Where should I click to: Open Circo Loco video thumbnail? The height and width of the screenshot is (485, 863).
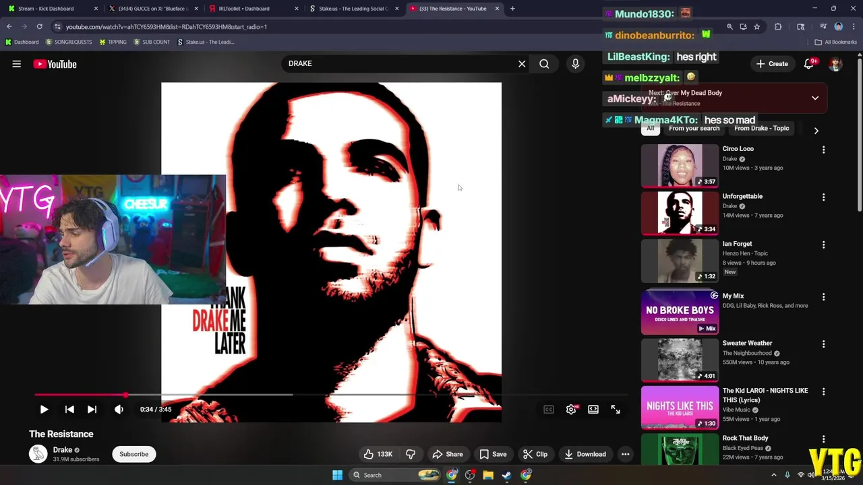pos(680,166)
